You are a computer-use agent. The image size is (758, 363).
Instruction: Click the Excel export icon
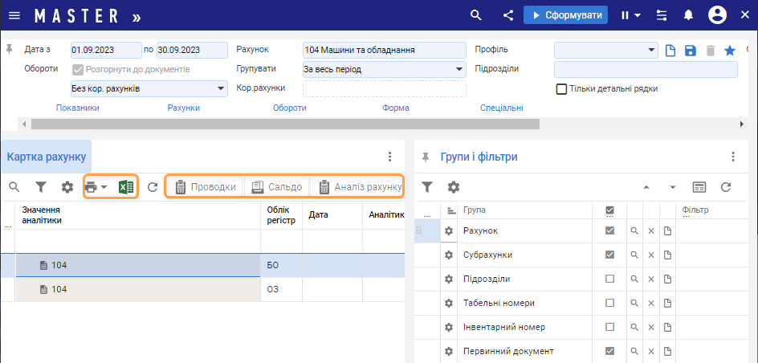tap(126, 187)
